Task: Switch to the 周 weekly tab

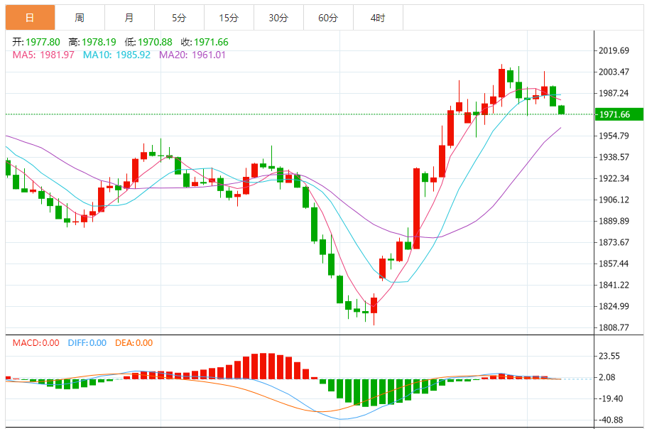Action: (80, 18)
